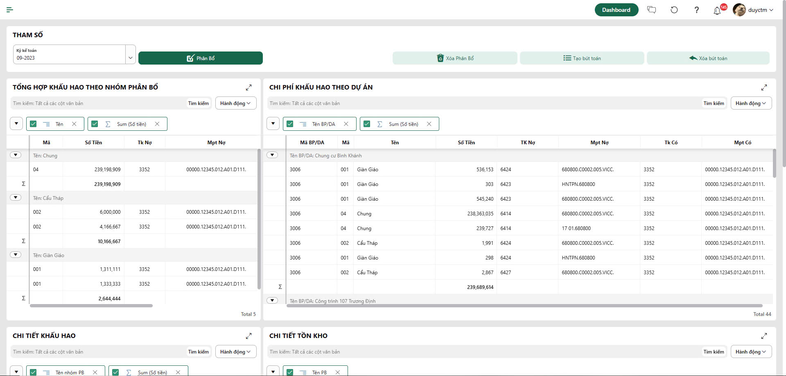Click the Mpt Có column header
The image size is (786, 376).
point(743,143)
